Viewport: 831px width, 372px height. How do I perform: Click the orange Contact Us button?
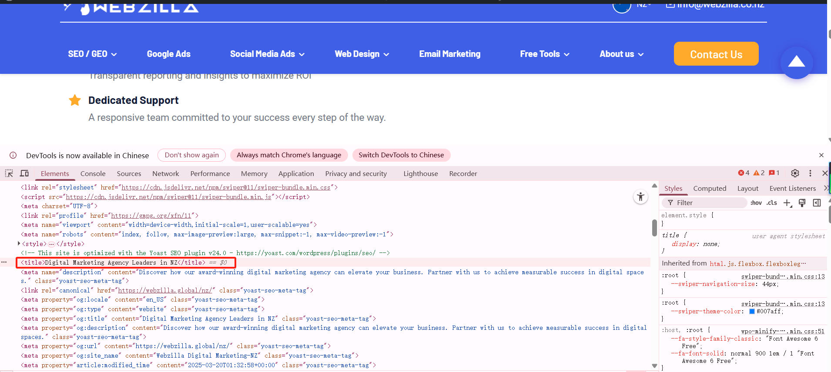tap(716, 54)
